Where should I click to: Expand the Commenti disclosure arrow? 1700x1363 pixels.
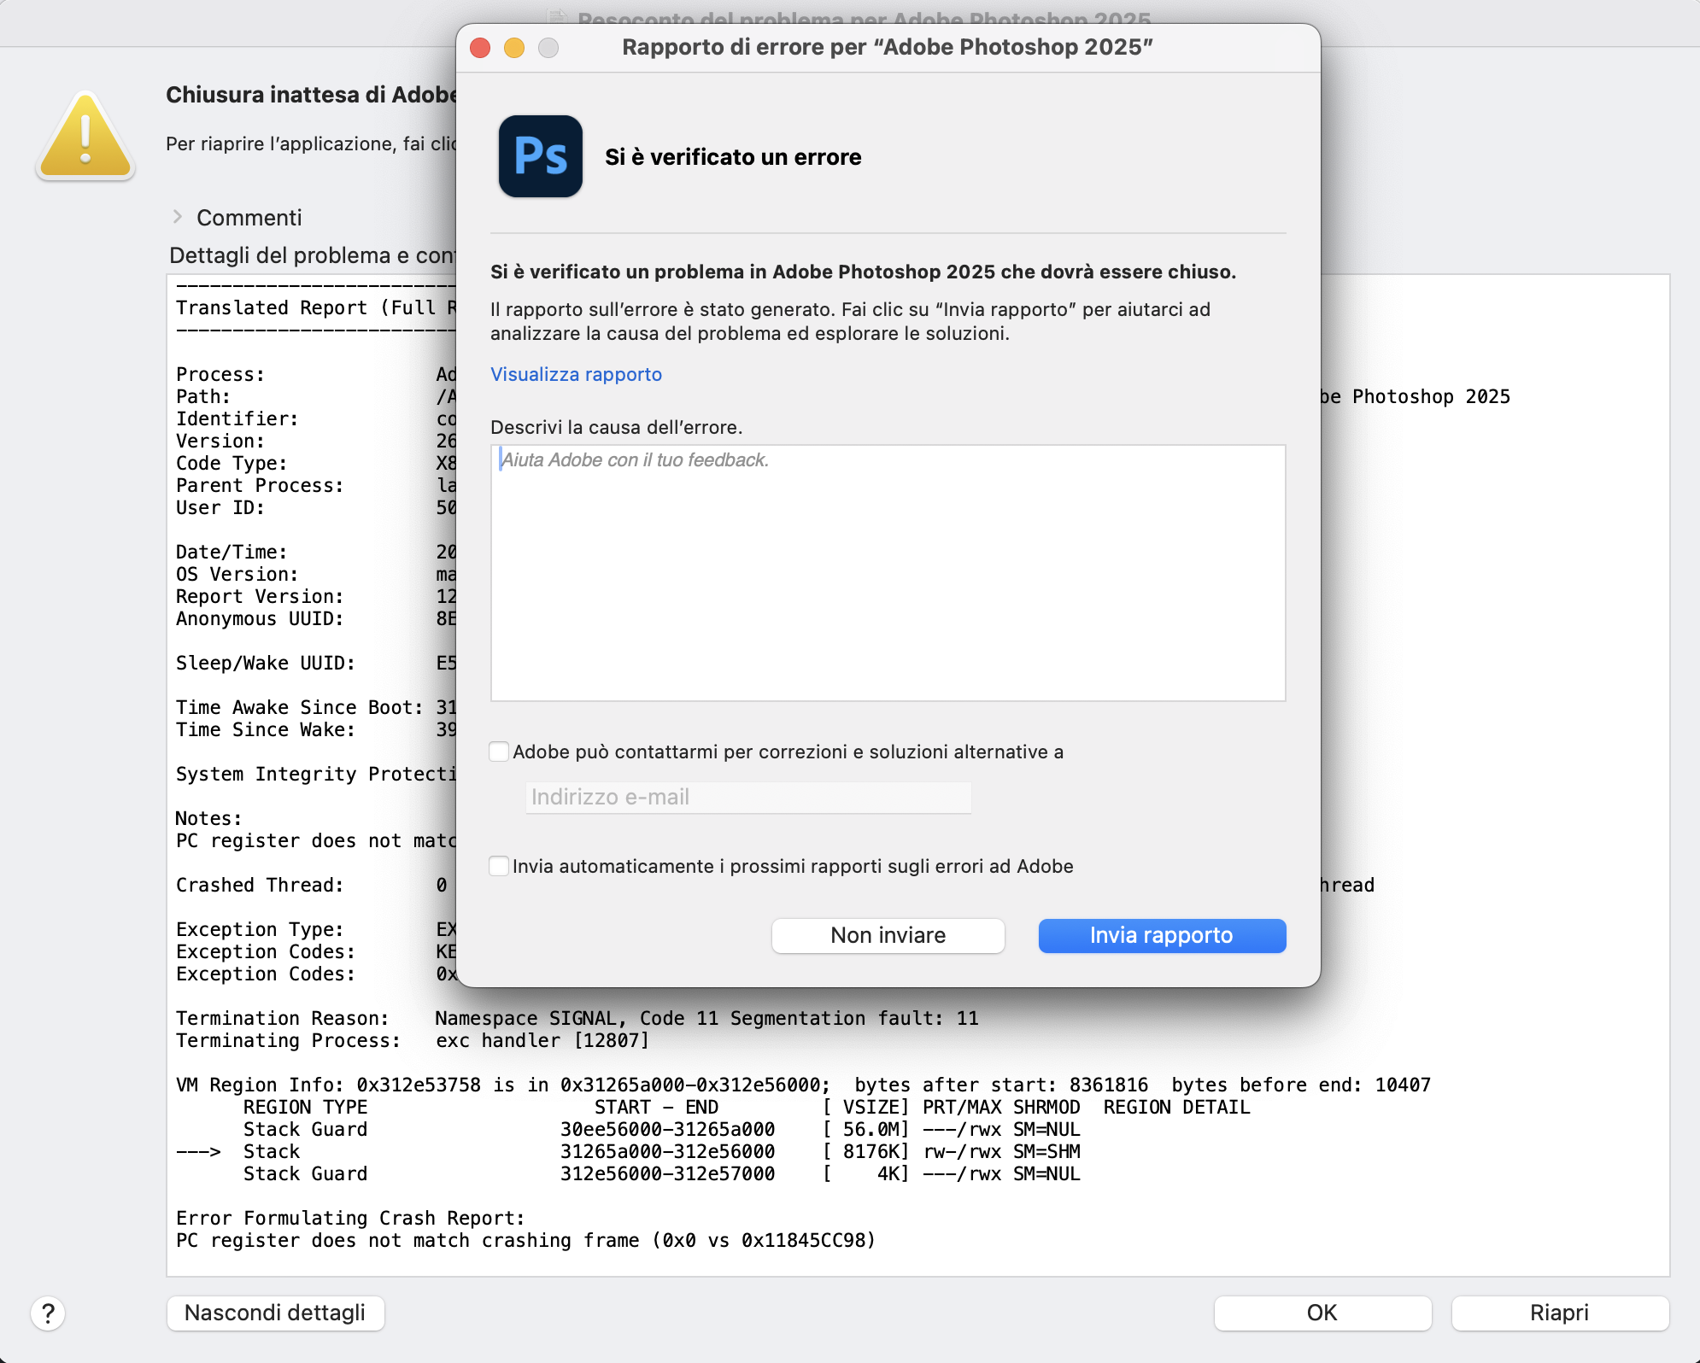pyautogui.click(x=178, y=217)
